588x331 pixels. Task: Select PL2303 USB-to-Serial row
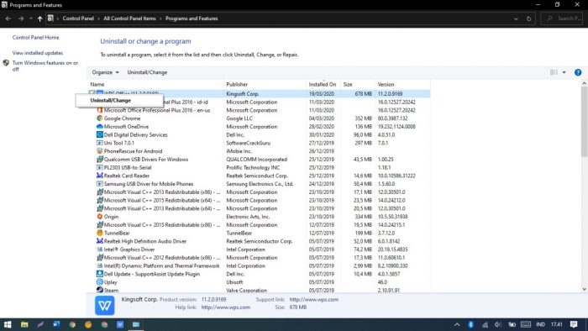tap(260, 167)
